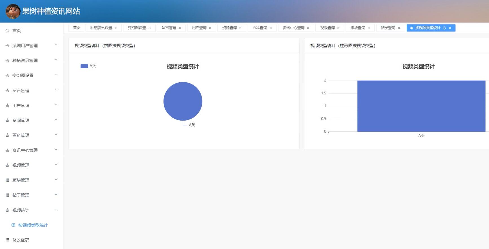
Task: Click the icon beside 视频统计
Action: [7, 210]
